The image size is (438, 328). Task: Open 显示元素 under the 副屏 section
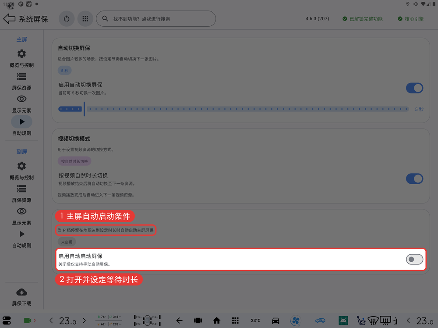pos(21,216)
